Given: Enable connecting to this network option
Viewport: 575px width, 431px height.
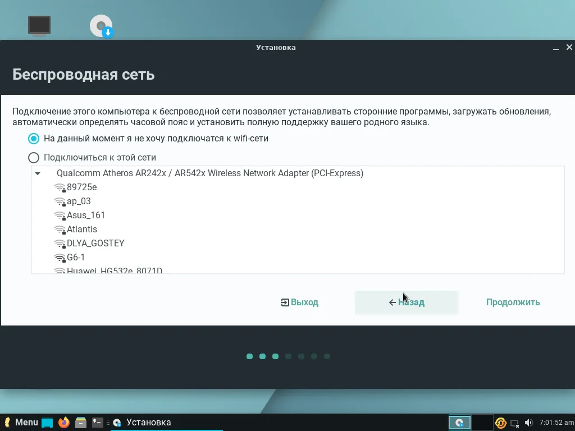Looking at the screenshot, I should [x=34, y=158].
